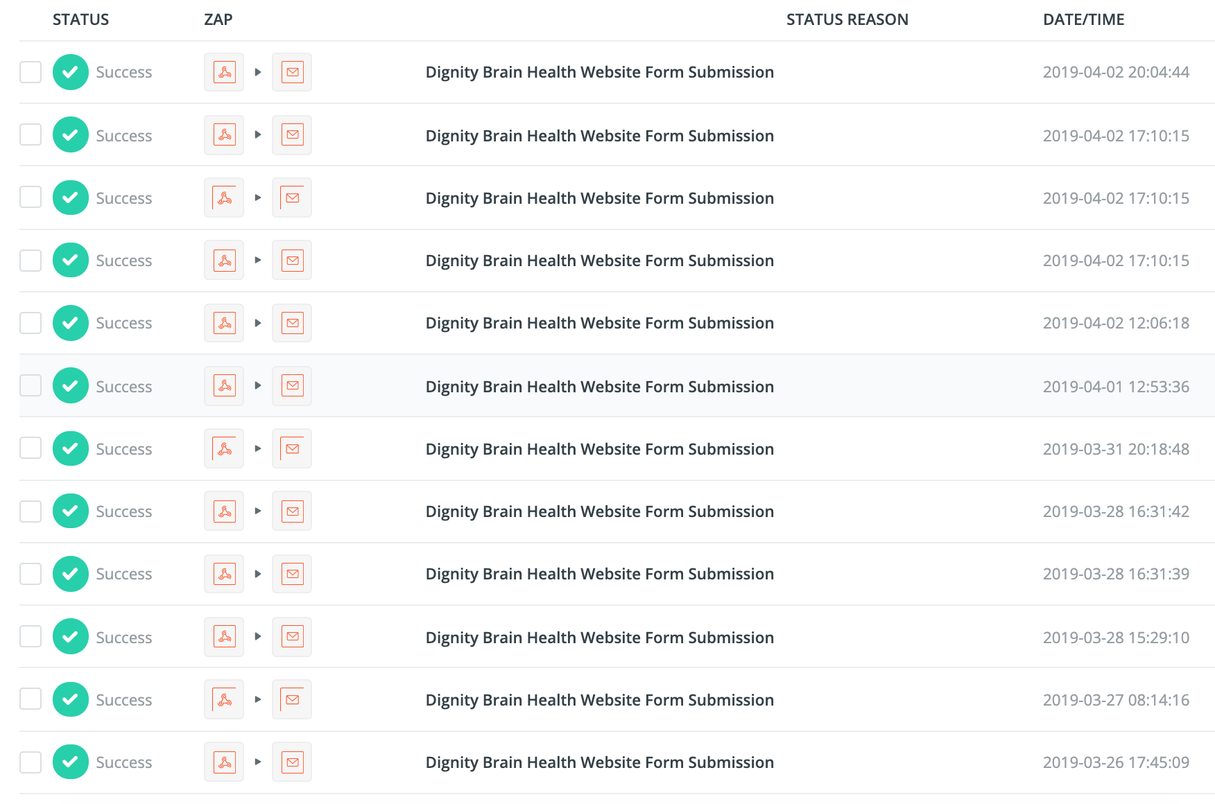Click timestamp 2019-03-26 17:45:09
This screenshot has width=1215, height=804.
pos(1116,762)
